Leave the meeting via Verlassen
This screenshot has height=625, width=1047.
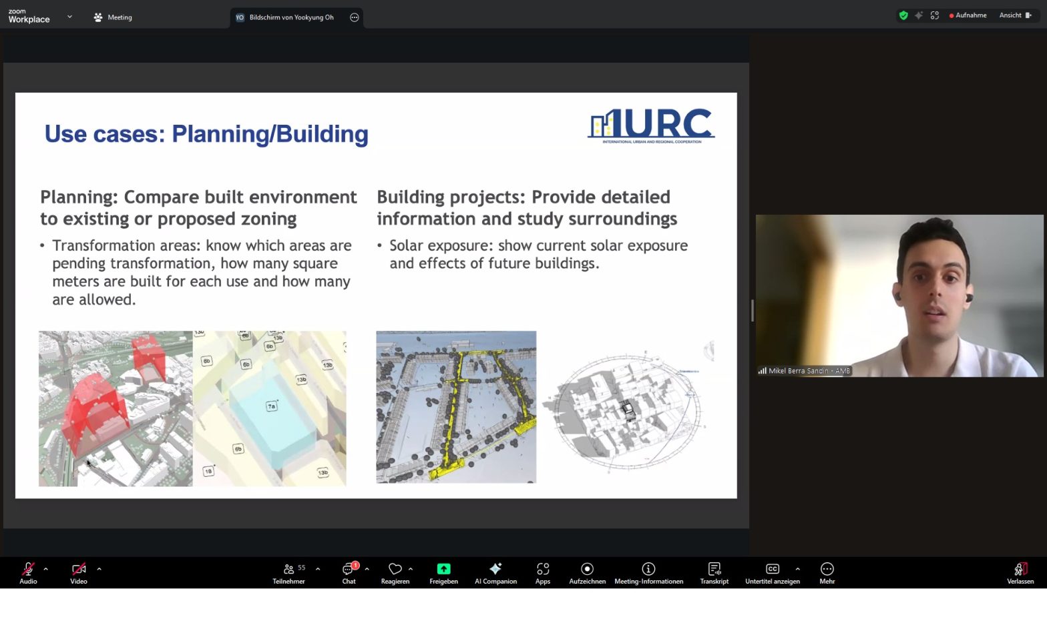click(x=1020, y=572)
